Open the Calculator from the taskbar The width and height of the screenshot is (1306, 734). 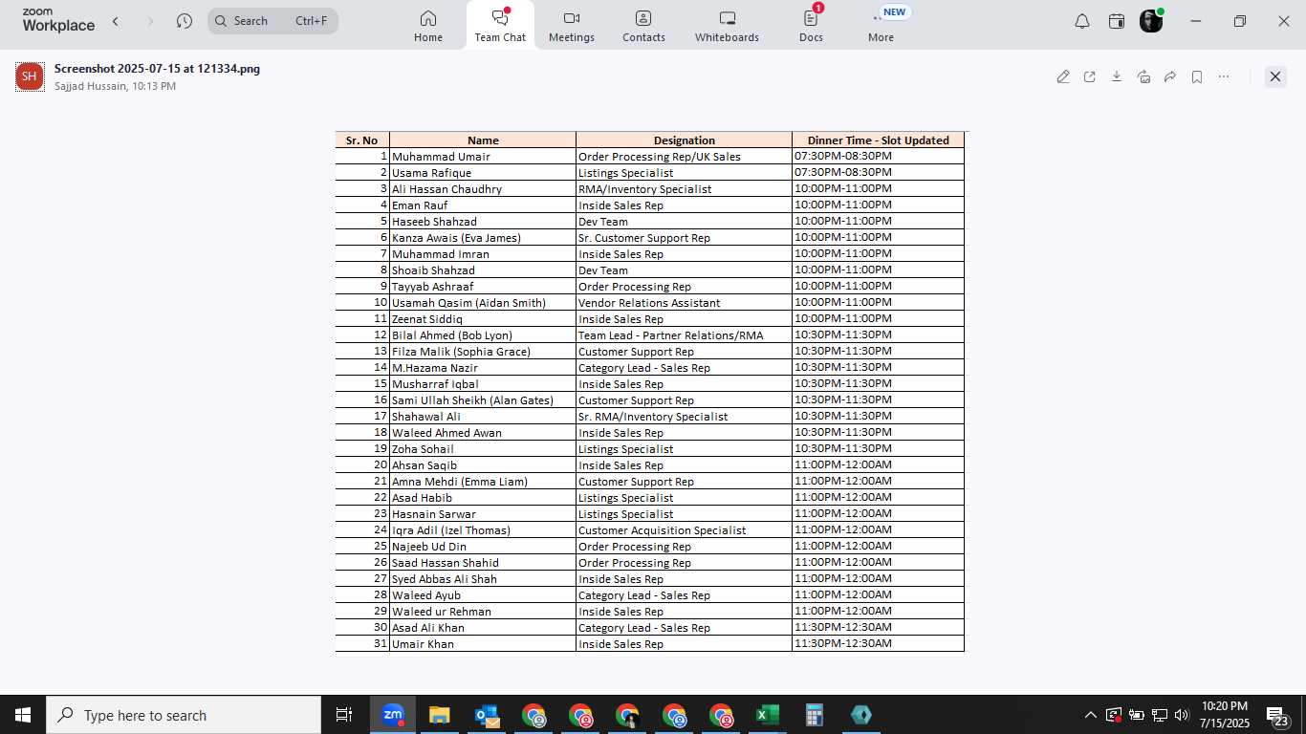(814, 715)
